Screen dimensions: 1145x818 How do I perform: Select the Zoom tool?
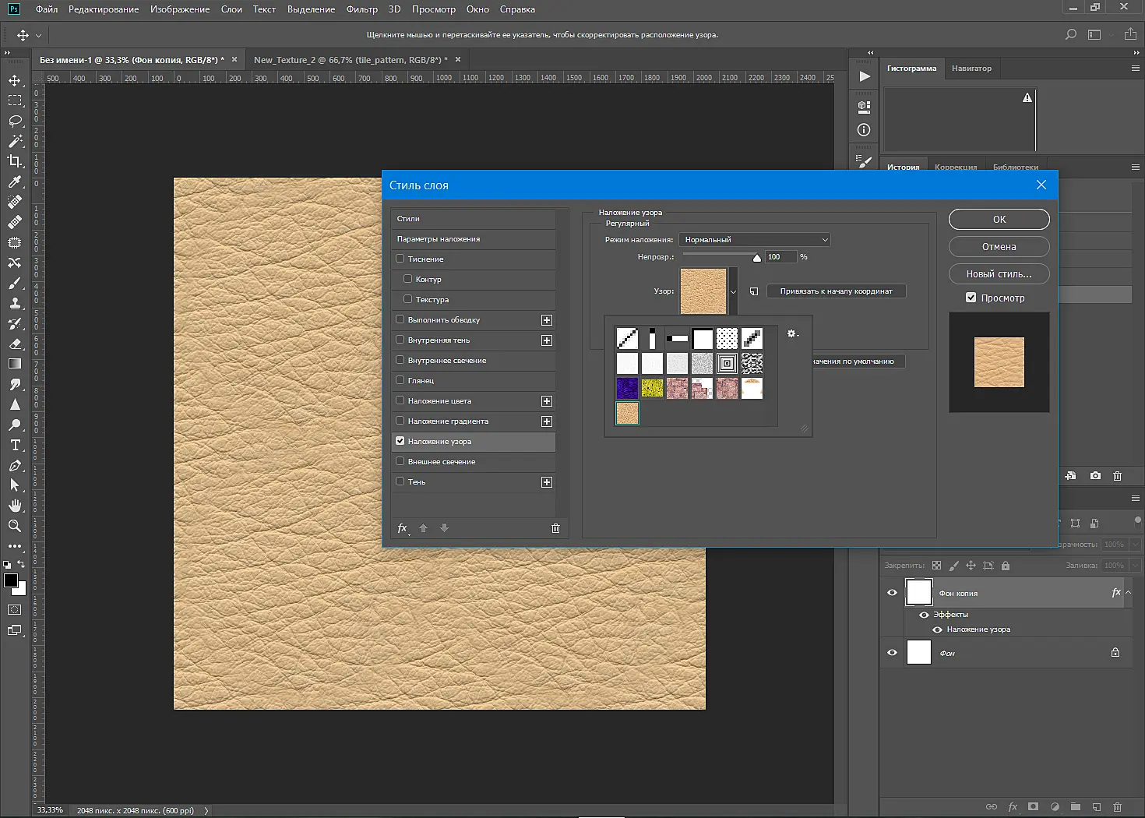pyautogui.click(x=15, y=526)
